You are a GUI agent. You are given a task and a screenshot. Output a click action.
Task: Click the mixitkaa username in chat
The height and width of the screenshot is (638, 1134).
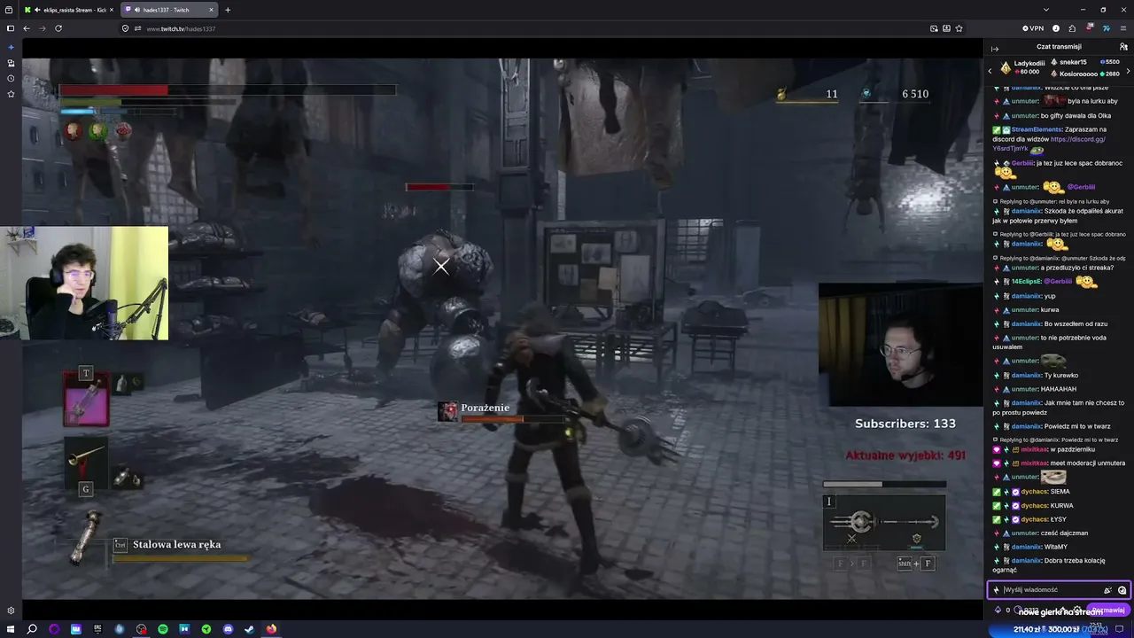[1033, 449]
